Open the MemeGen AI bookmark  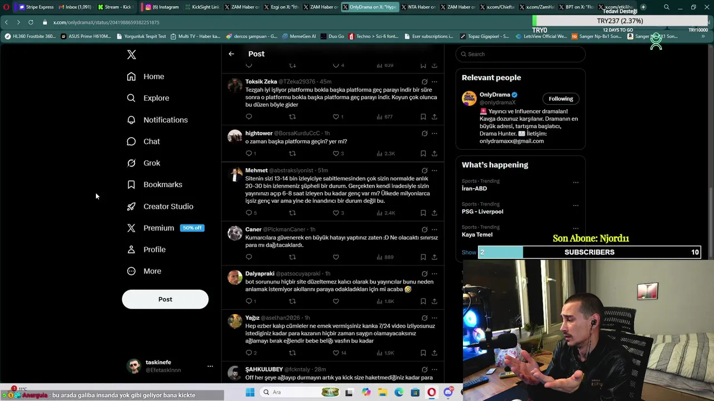(x=299, y=36)
